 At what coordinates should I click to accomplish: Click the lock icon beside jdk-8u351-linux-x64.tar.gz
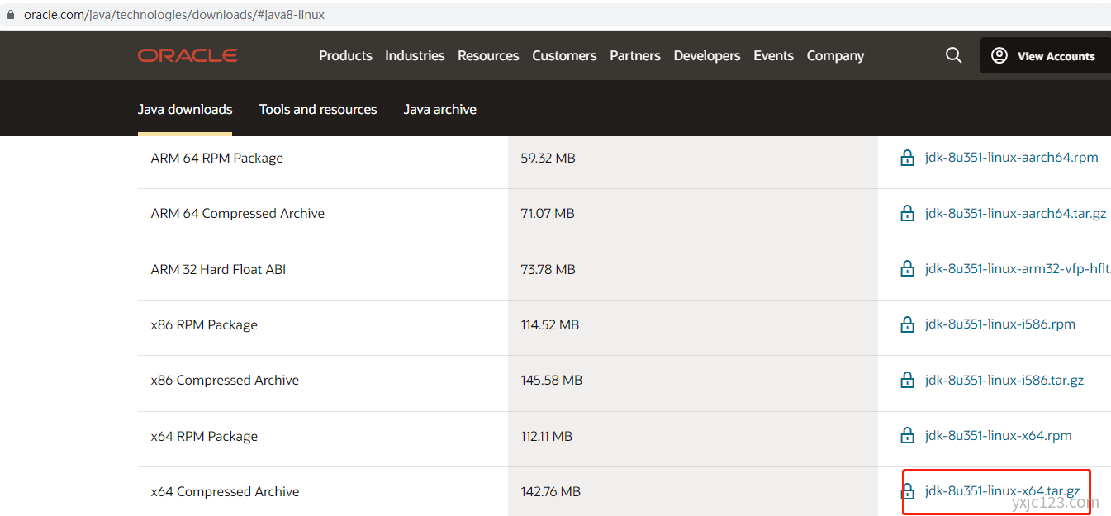907,491
